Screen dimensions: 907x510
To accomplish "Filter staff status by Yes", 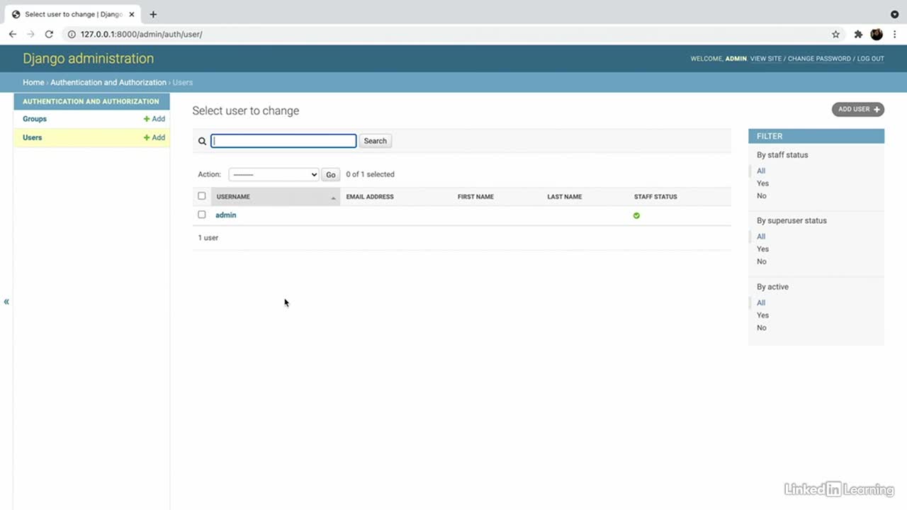I will 763,183.
